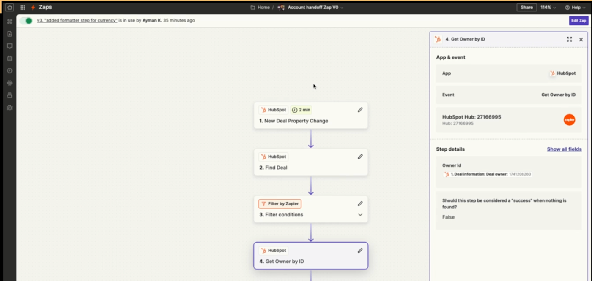Open the apps grid launcher

22,8
